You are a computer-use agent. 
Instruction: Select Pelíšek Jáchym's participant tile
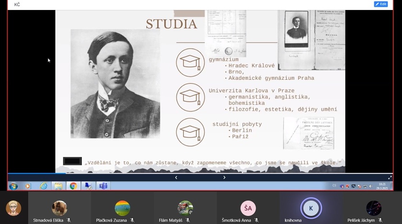(374, 208)
